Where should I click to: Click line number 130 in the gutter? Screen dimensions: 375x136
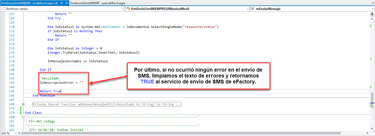(x=12, y=27)
